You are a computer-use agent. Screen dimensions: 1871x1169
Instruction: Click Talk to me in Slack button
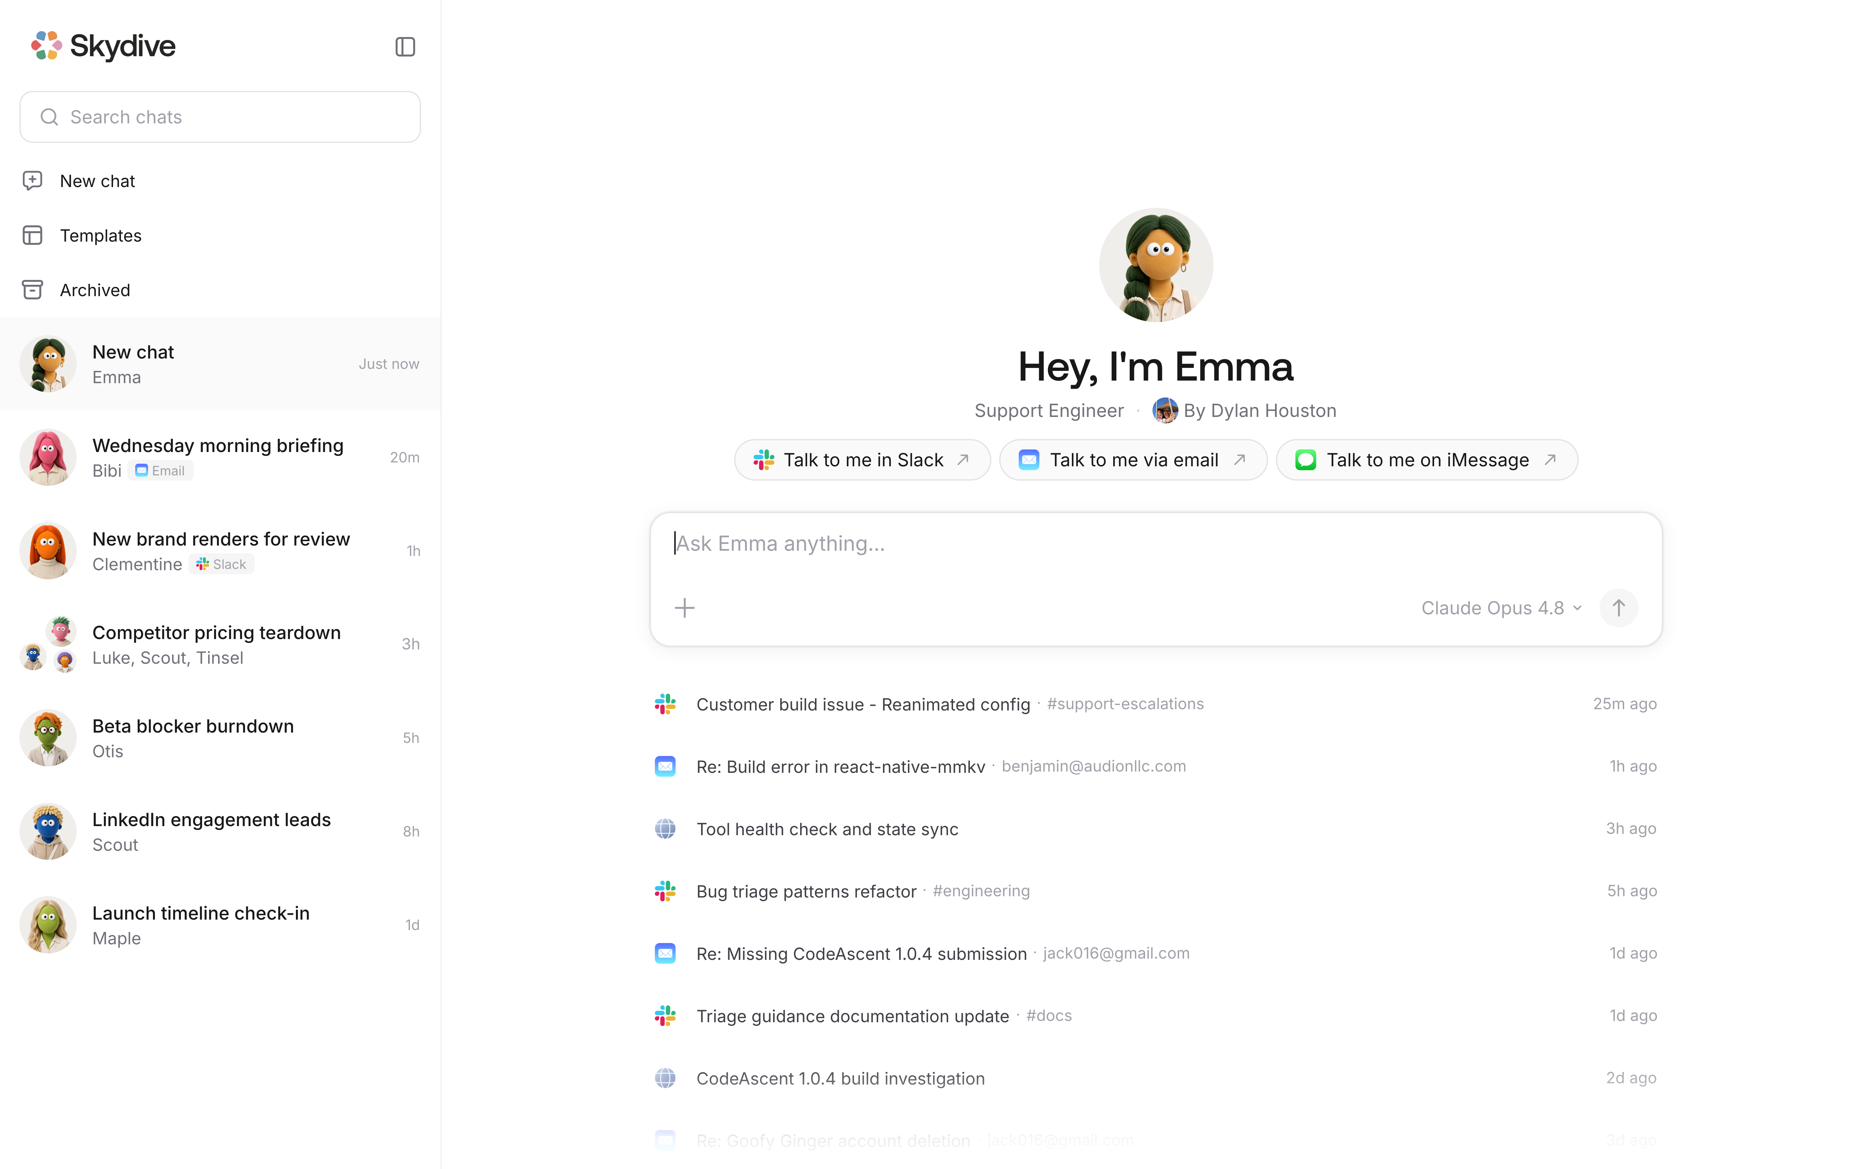click(862, 460)
